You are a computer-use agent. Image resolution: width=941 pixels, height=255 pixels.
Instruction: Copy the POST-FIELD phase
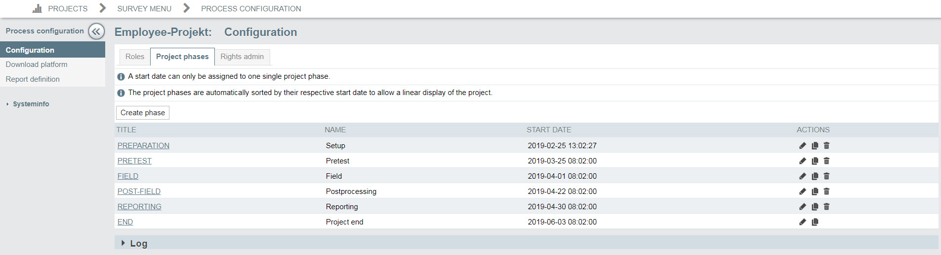click(815, 191)
